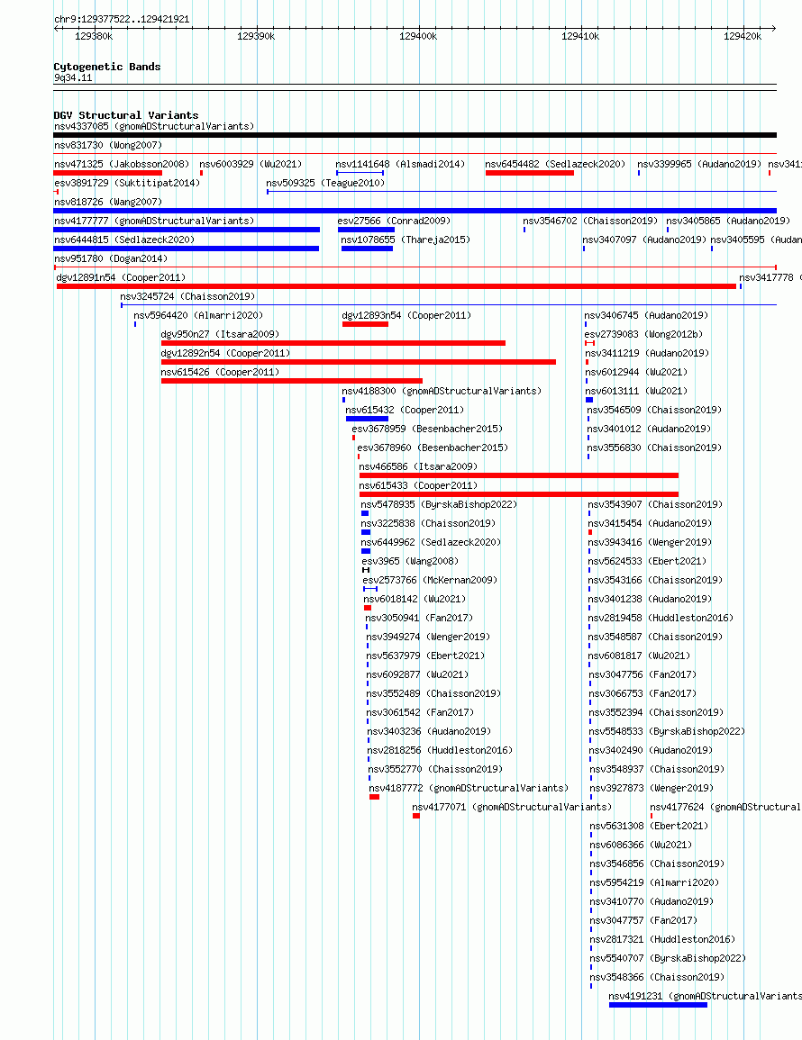Image resolution: width=802 pixels, height=1040 pixels.
Task: Select the red nsv615433 Cooper2011 bar
Action: (519, 495)
